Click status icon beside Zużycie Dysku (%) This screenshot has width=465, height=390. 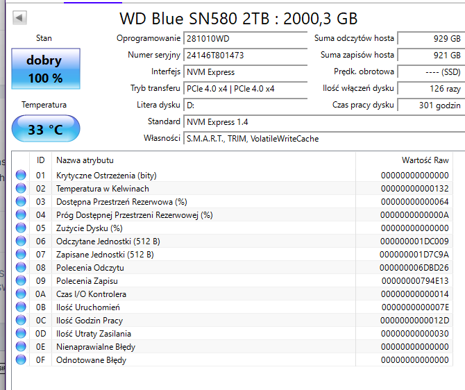(x=21, y=228)
